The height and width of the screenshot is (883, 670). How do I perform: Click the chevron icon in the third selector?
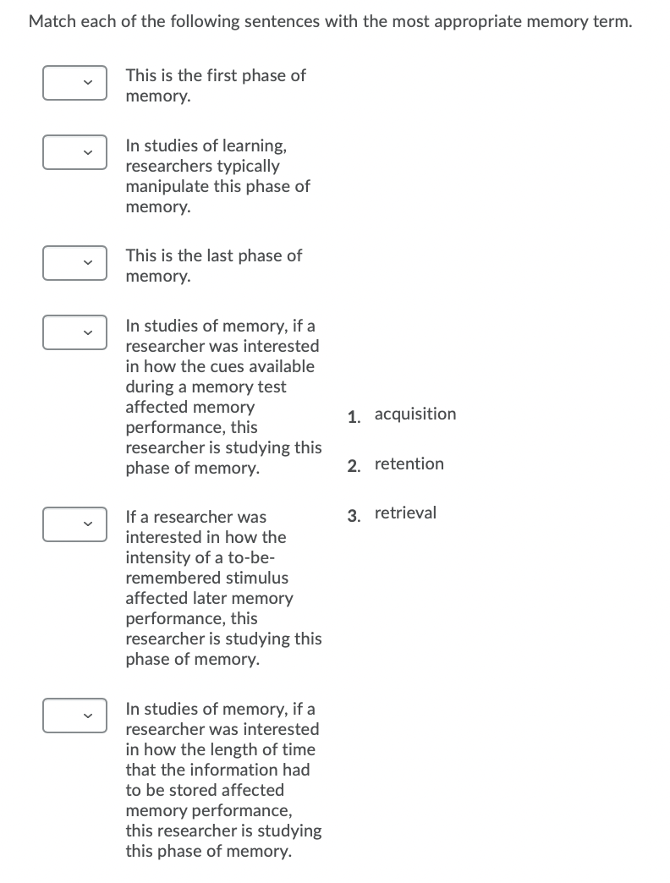pyautogui.click(x=87, y=263)
